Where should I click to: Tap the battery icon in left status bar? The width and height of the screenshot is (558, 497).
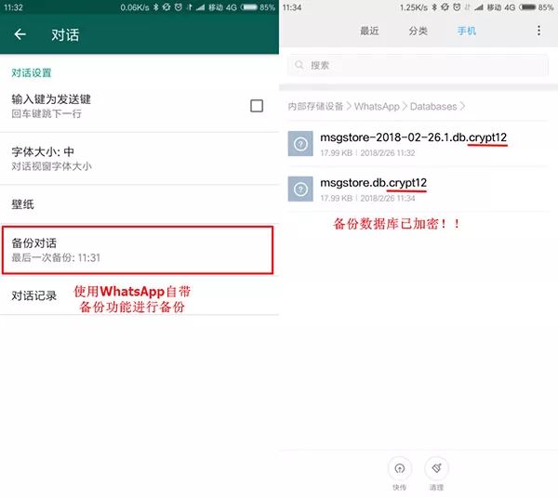coord(248,7)
